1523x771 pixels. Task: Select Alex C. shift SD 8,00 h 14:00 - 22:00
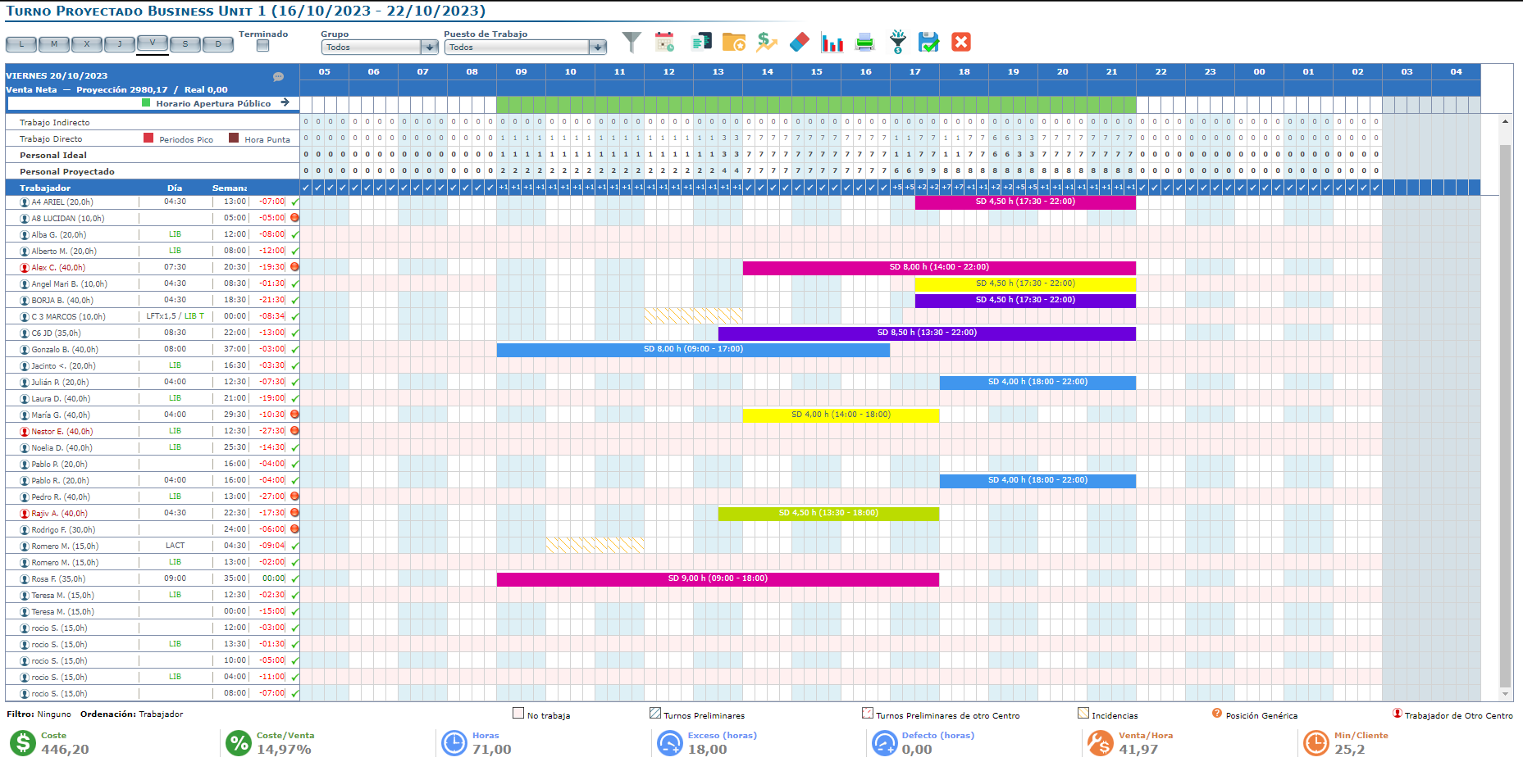click(939, 267)
